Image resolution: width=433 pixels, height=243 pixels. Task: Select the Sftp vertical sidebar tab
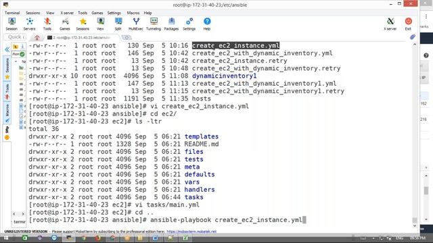[x=7, y=133]
